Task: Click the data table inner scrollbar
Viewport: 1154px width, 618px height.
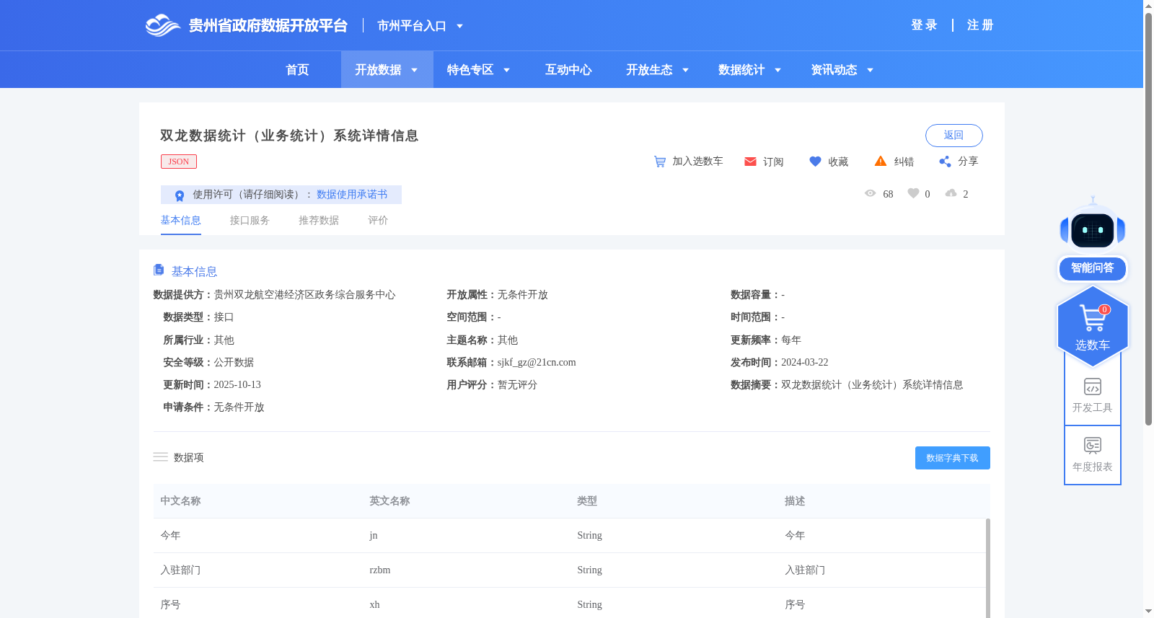Action: tap(987, 568)
